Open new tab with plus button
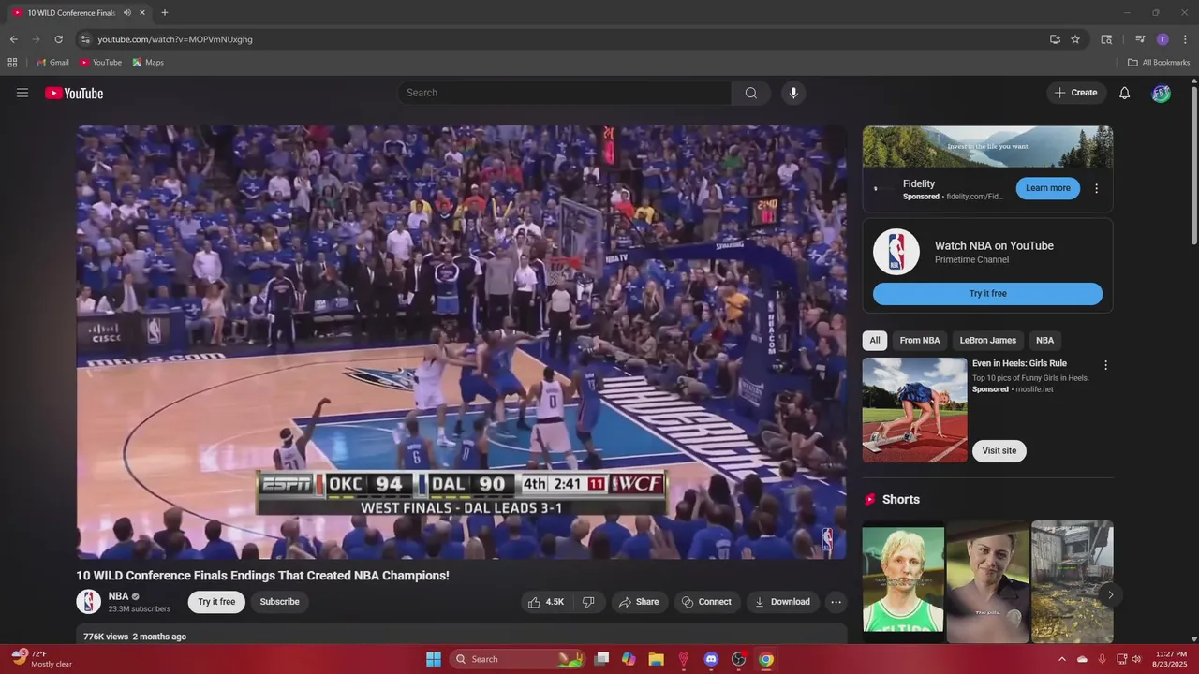This screenshot has width=1199, height=674. click(165, 13)
